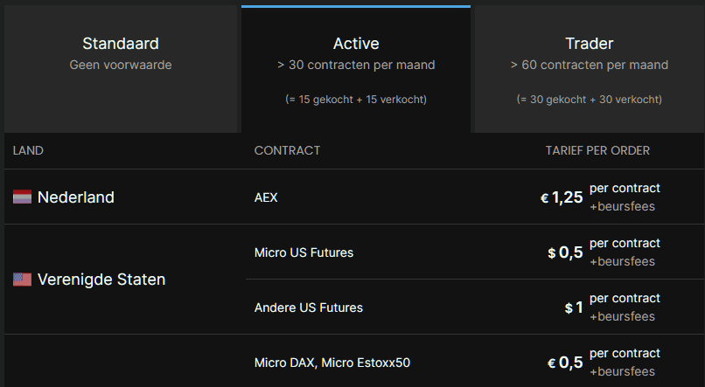Click the CONTRACT column header
The image size is (705, 387).
[x=287, y=150]
